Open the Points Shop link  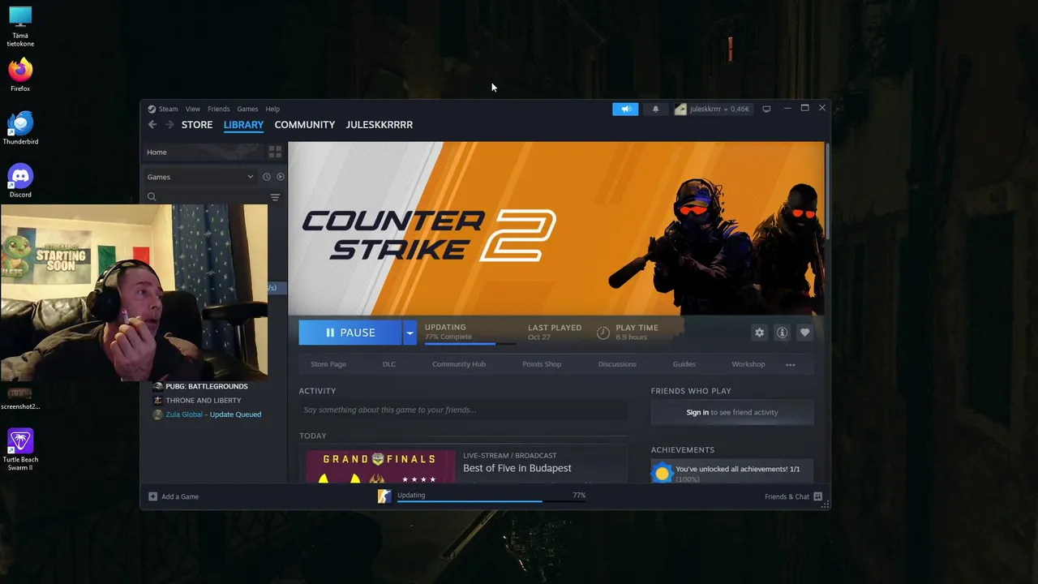click(542, 364)
